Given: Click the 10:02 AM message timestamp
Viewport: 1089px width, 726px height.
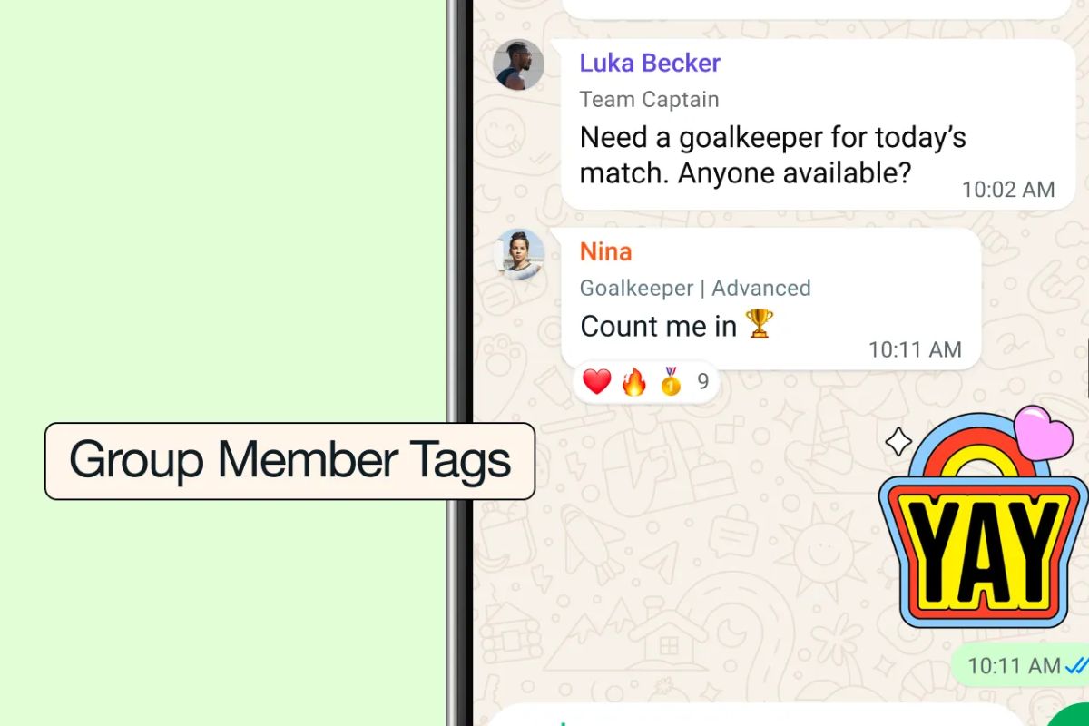Looking at the screenshot, I should 1008,190.
